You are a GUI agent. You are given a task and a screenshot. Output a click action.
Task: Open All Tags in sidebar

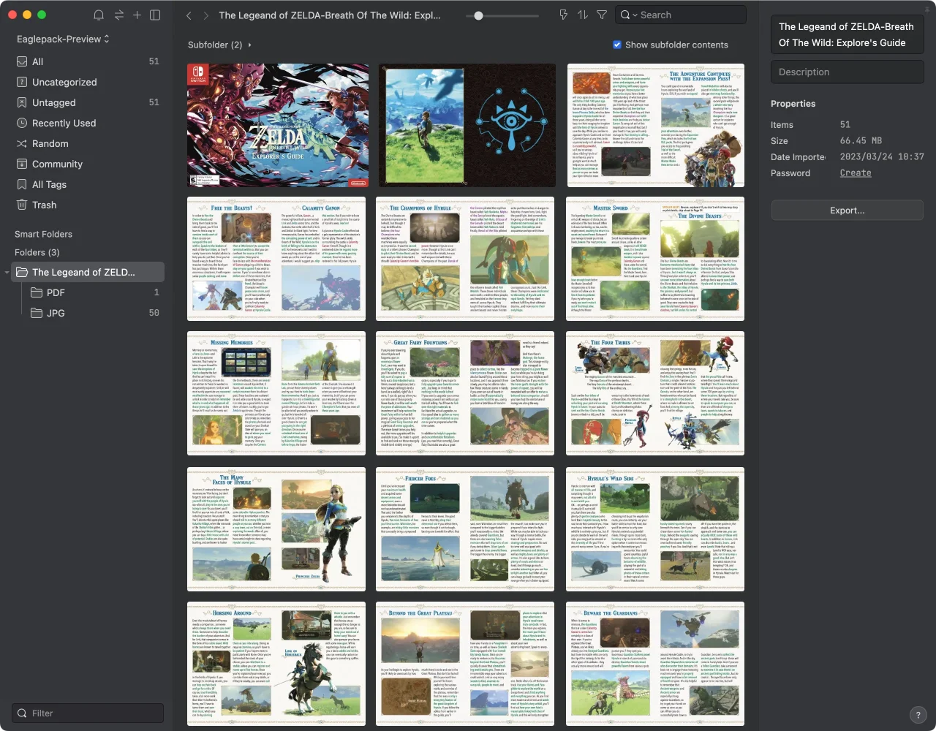tap(88, 184)
